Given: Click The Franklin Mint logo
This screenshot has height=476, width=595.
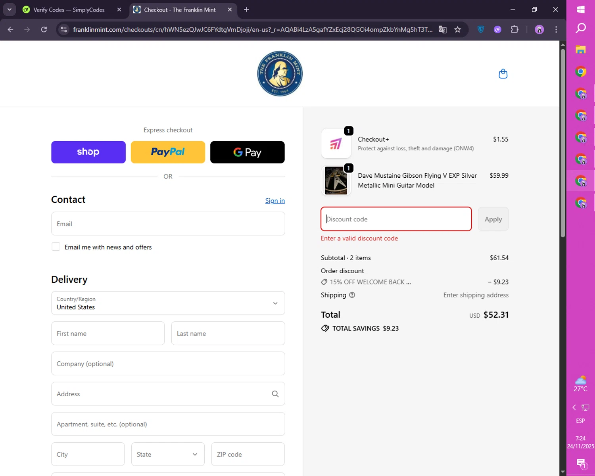Looking at the screenshot, I should (x=280, y=73).
